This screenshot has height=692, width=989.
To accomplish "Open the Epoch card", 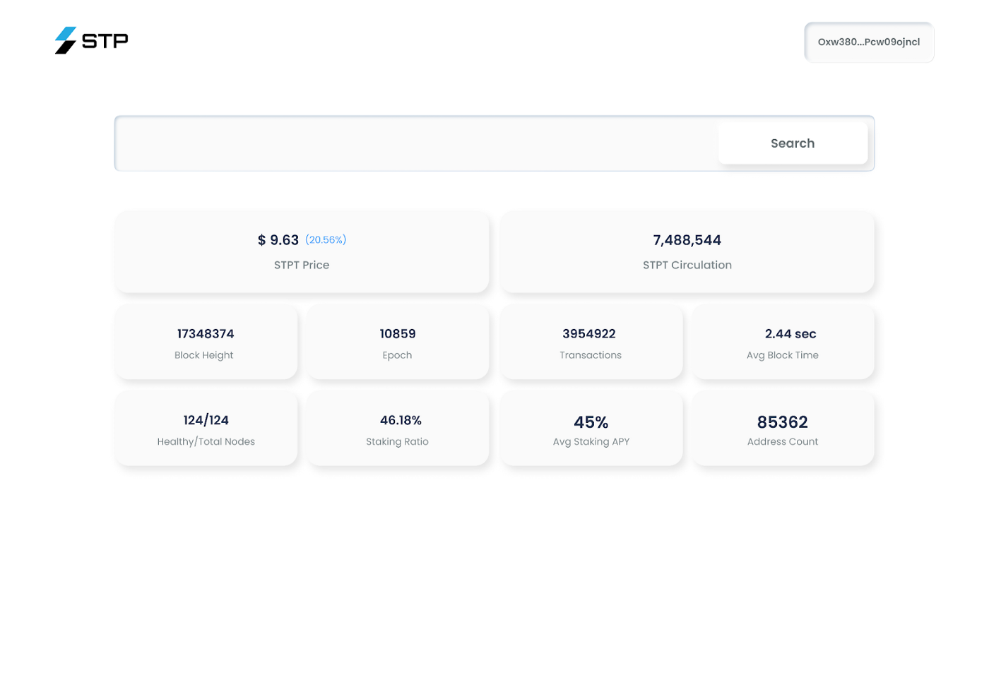I will tap(398, 342).
